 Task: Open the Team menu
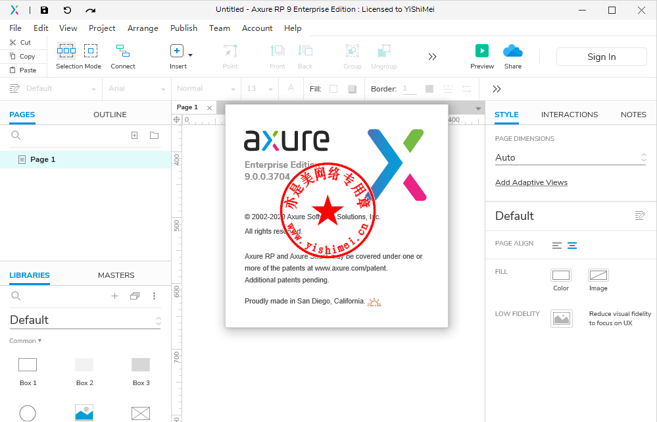(220, 28)
